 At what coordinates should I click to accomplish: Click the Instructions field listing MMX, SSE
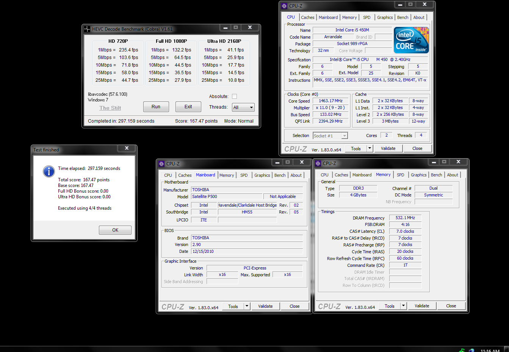(x=370, y=82)
